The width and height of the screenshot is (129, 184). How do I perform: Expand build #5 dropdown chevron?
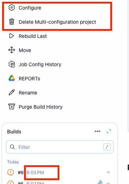click(x=108, y=183)
